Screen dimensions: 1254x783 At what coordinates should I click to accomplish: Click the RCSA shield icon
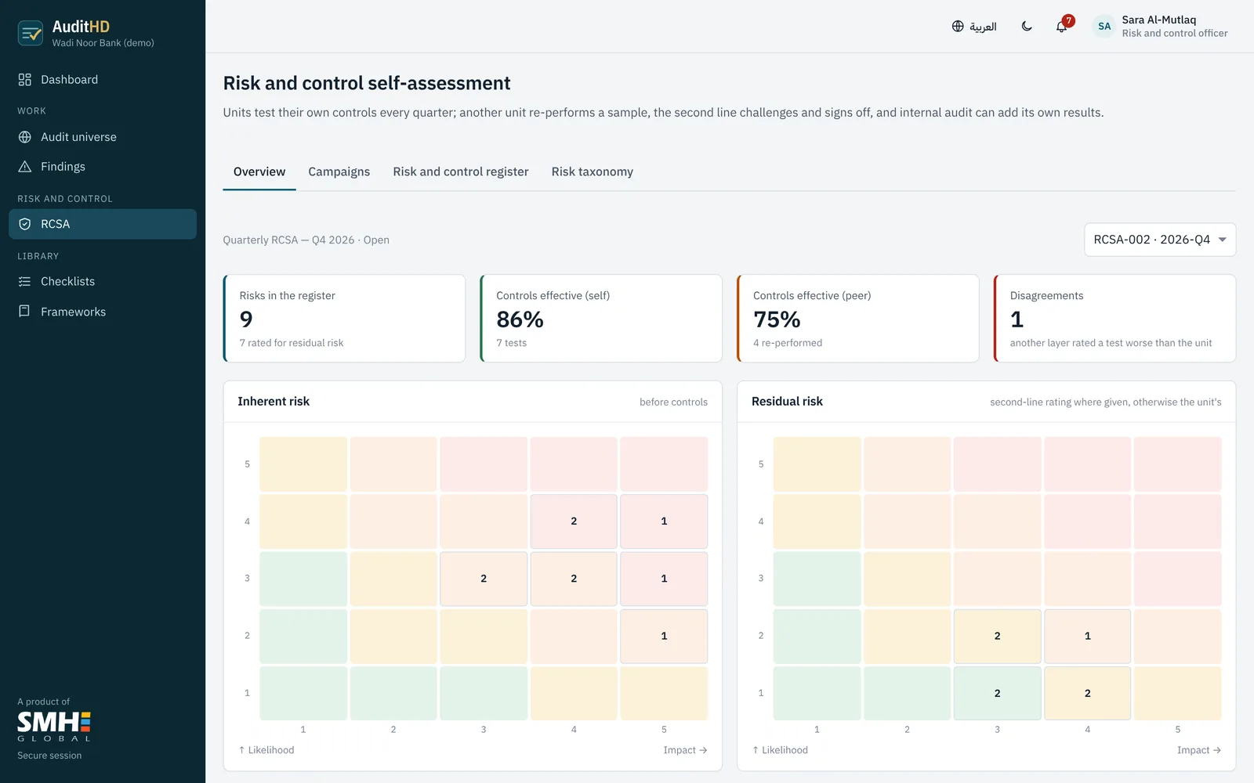click(x=25, y=224)
